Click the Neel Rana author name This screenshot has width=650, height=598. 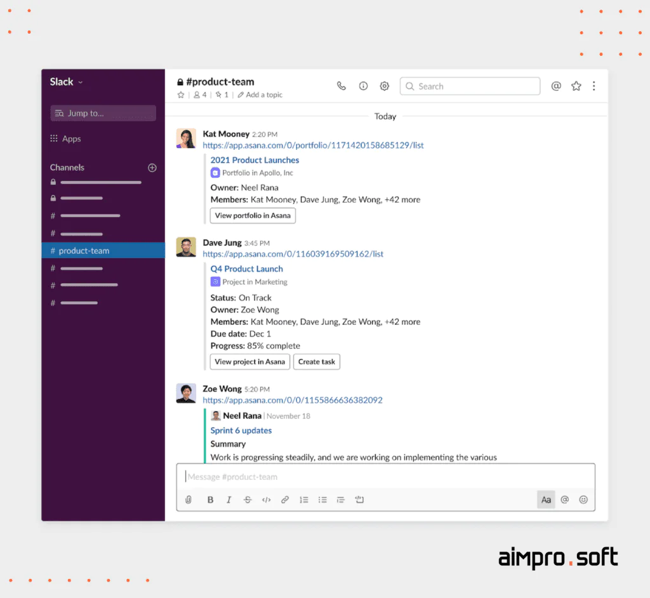click(x=242, y=416)
